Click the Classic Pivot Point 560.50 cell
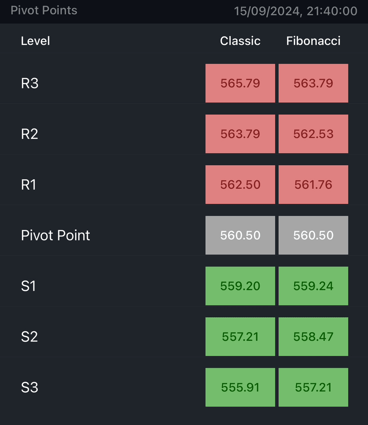The image size is (368, 425). coord(240,235)
